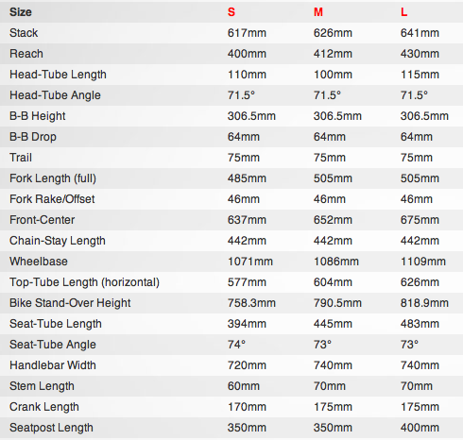This screenshot has width=463, height=440.
Task: Click the 818.9mm Stand-Over Height value
Action: (x=424, y=303)
